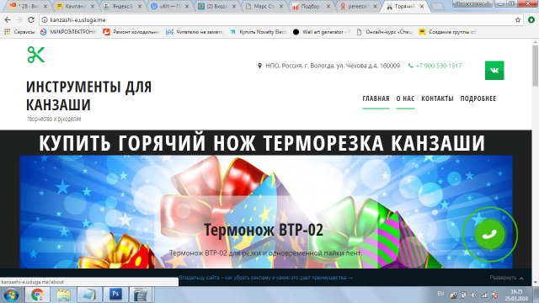Click the map pin address icon
This screenshot has height=303, width=539.
pos(259,66)
